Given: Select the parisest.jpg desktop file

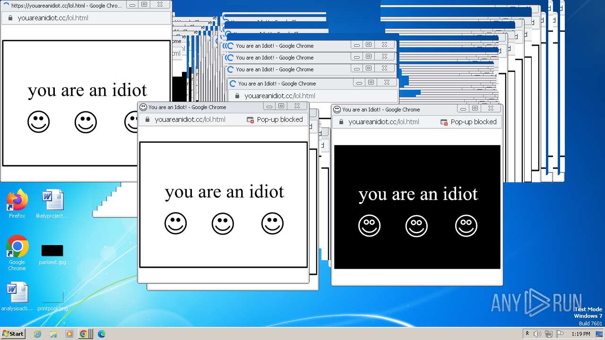Looking at the screenshot, I should (x=52, y=254).
